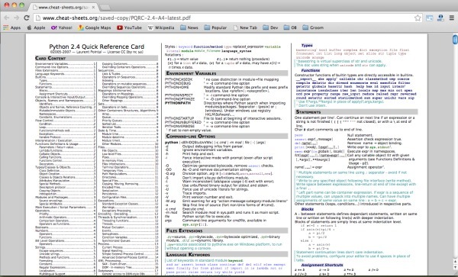Open the Groom bookmarks folder

pyautogui.click(x=313, y=27)
